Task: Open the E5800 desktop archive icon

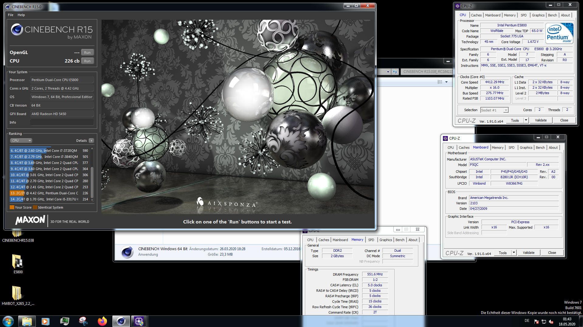Action: (x=18, y=264)
